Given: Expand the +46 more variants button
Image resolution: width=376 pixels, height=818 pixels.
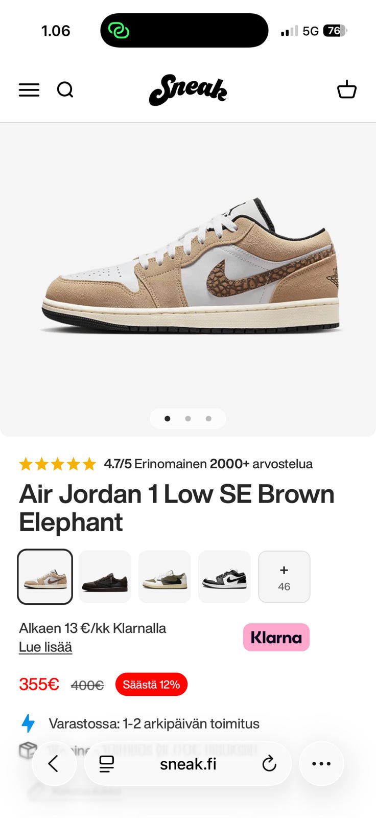Looking at the screenshot, I should pyautogui.click(x=284, y=577).
